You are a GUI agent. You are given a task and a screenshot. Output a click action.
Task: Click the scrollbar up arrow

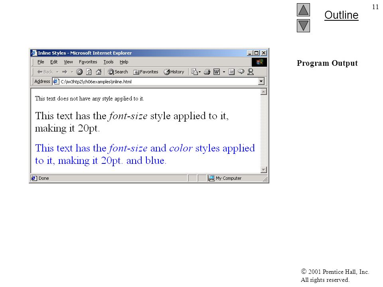pos(263,92)
